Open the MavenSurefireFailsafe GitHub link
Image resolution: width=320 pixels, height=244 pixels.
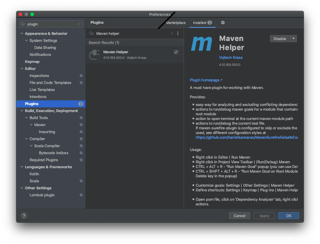coord(247,138)
